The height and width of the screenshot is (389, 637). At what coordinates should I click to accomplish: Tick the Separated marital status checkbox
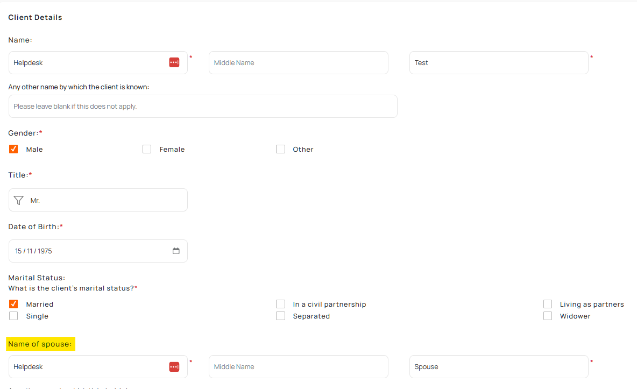click(280, 316)
